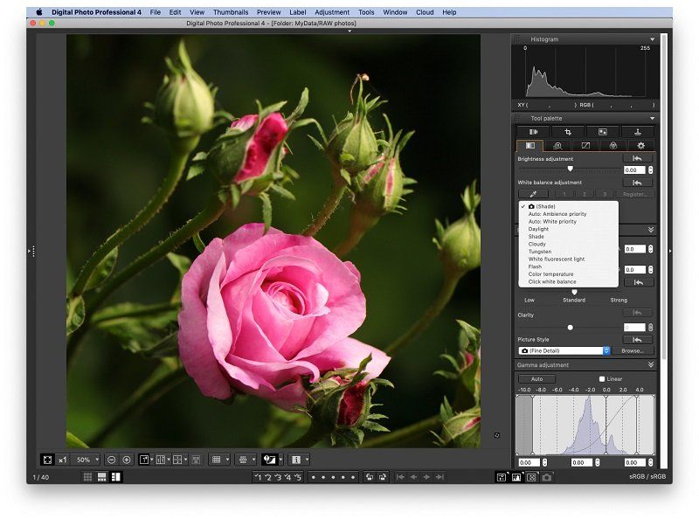Select the Fit-to-window zoom icon in toolbar
Image resolution: width=699 pixels, height=519 pixels.
[x=48, y=460]
